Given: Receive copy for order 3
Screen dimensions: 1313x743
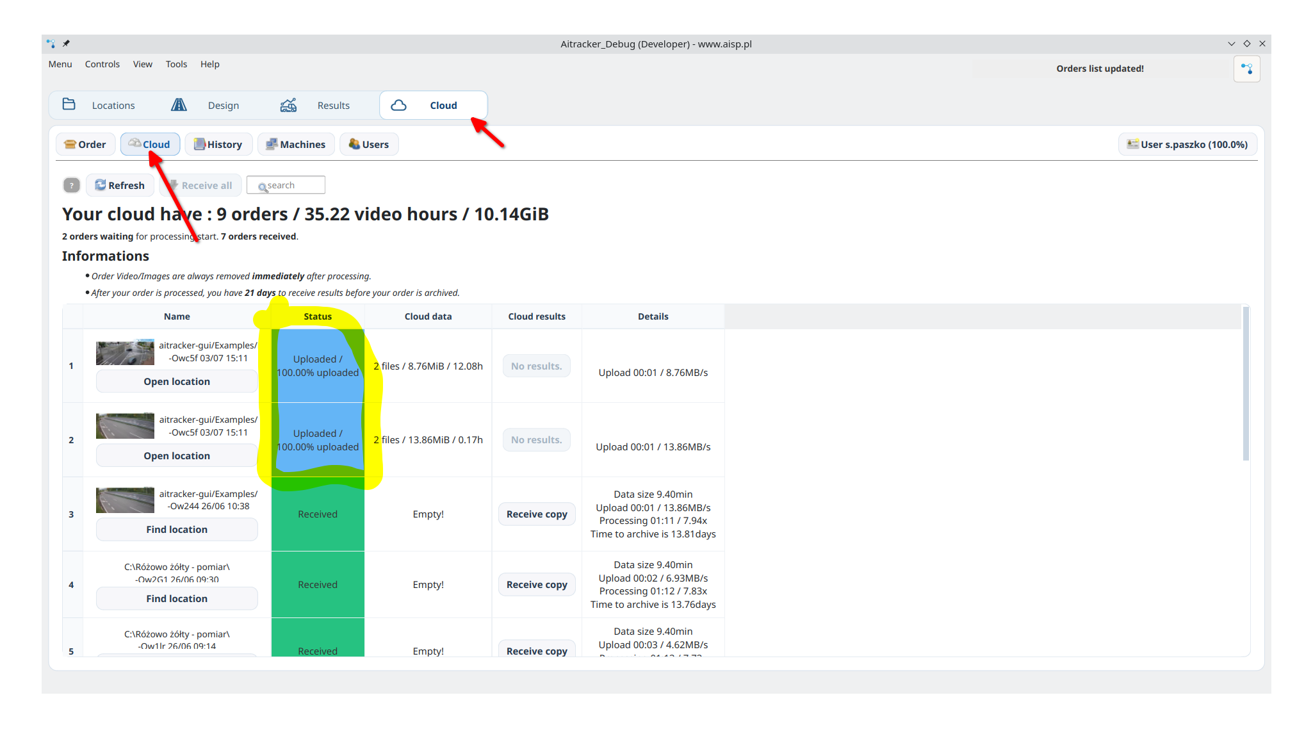Looking at the screenshot, I should coord(537,514).
